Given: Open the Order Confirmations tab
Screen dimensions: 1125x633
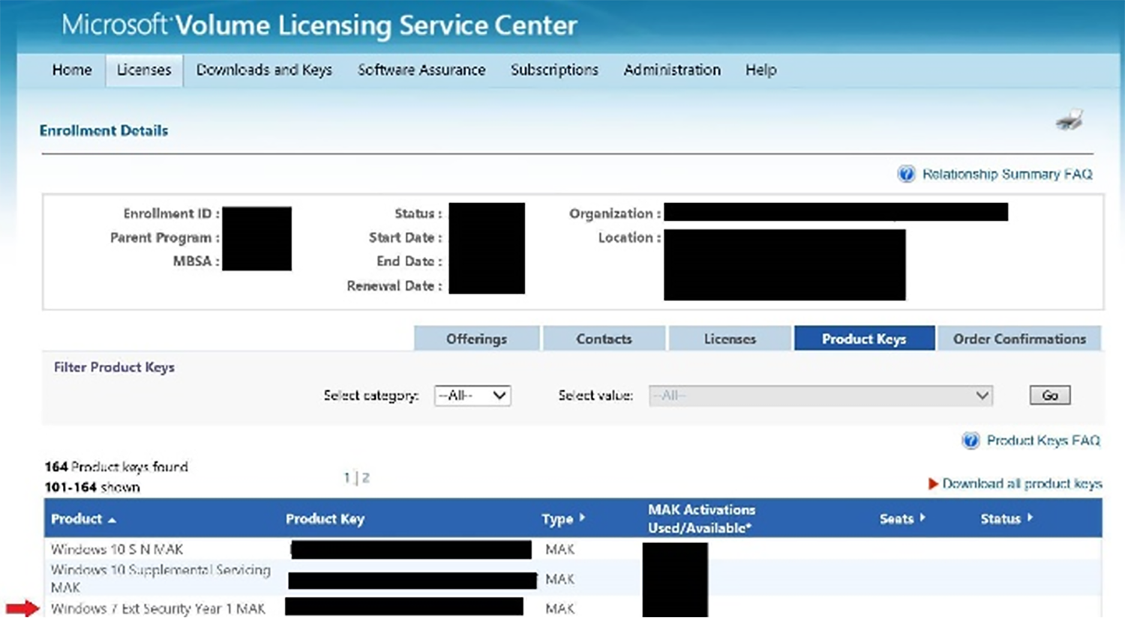Looking at the screenshot, I should 1018,338.
